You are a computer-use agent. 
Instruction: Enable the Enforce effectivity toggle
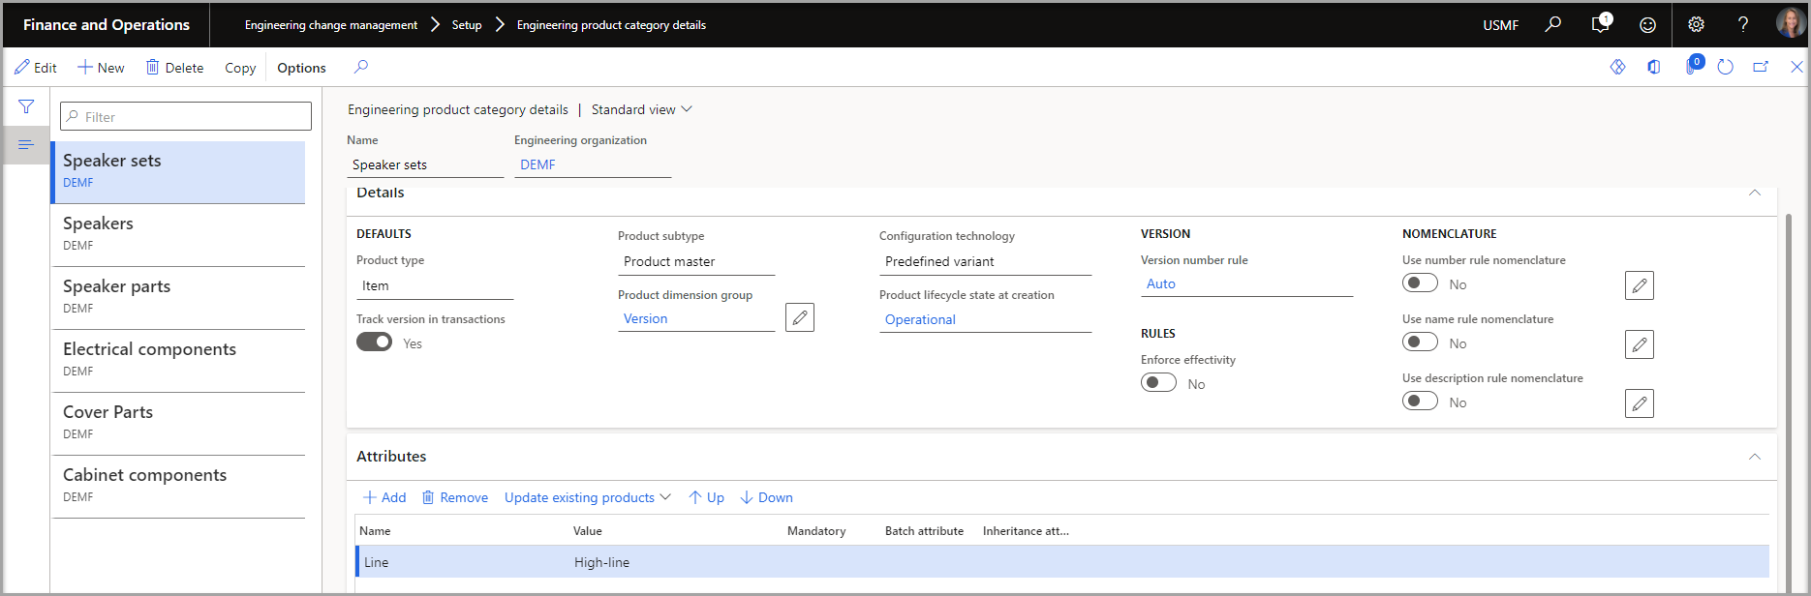pyautogui.click(x=1158, y=383)
